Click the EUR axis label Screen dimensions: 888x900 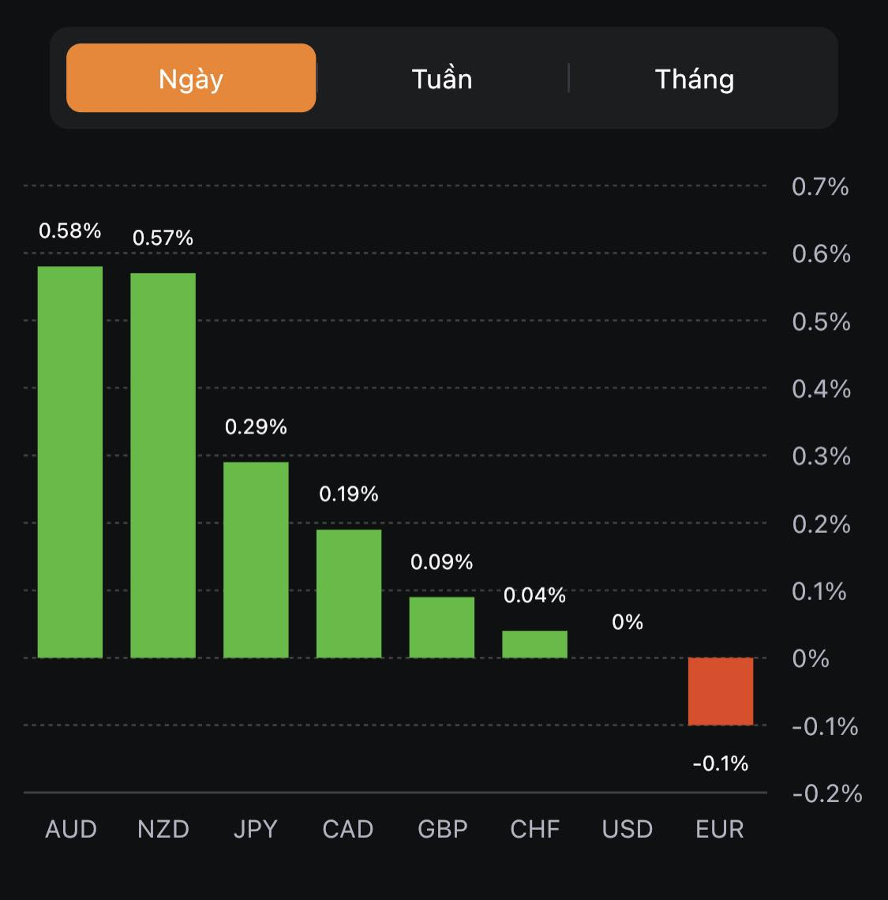(720, 829)
